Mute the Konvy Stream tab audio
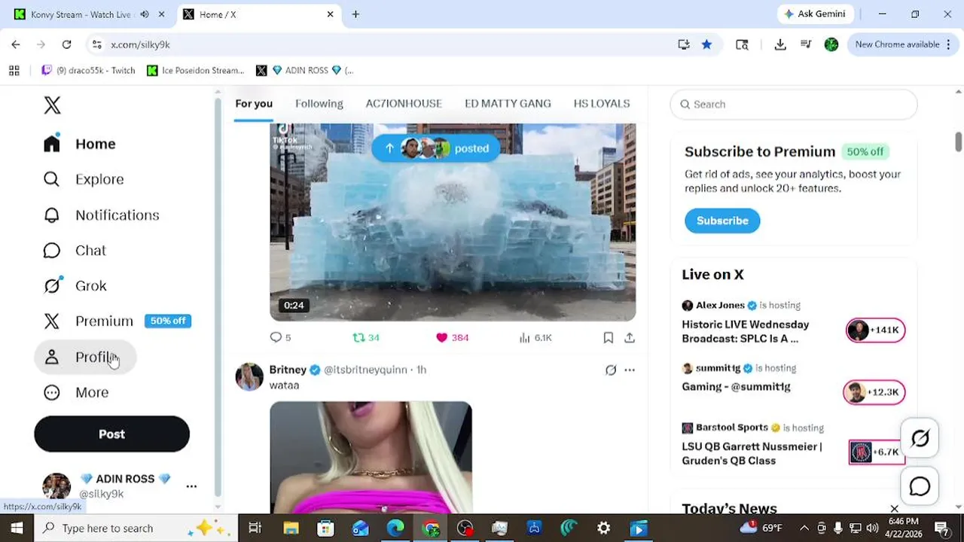This screenshot has height=542, width=964. 145,14
